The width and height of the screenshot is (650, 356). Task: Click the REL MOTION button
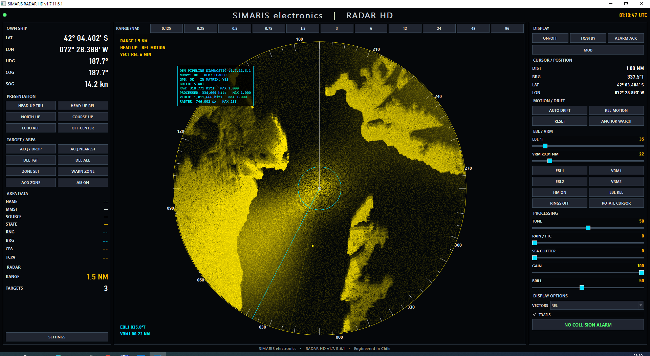[x=616, y=110]
